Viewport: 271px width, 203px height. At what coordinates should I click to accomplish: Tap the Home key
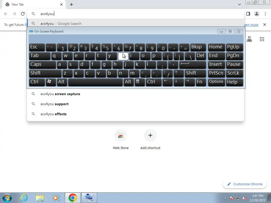pyautogui.click(x=216, y=47)
